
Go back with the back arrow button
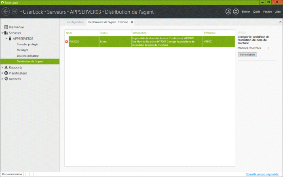tap(6, 12)
